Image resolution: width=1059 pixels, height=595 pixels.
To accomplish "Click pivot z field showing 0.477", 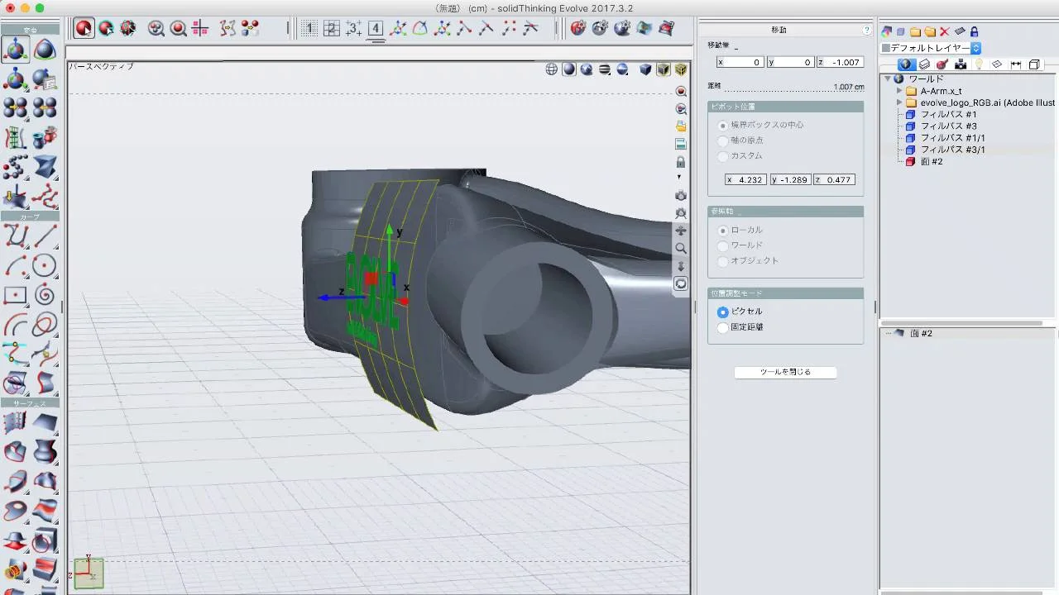I will 834,179.
